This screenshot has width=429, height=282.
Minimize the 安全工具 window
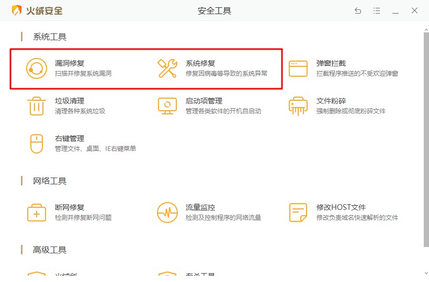click(396, 13)
